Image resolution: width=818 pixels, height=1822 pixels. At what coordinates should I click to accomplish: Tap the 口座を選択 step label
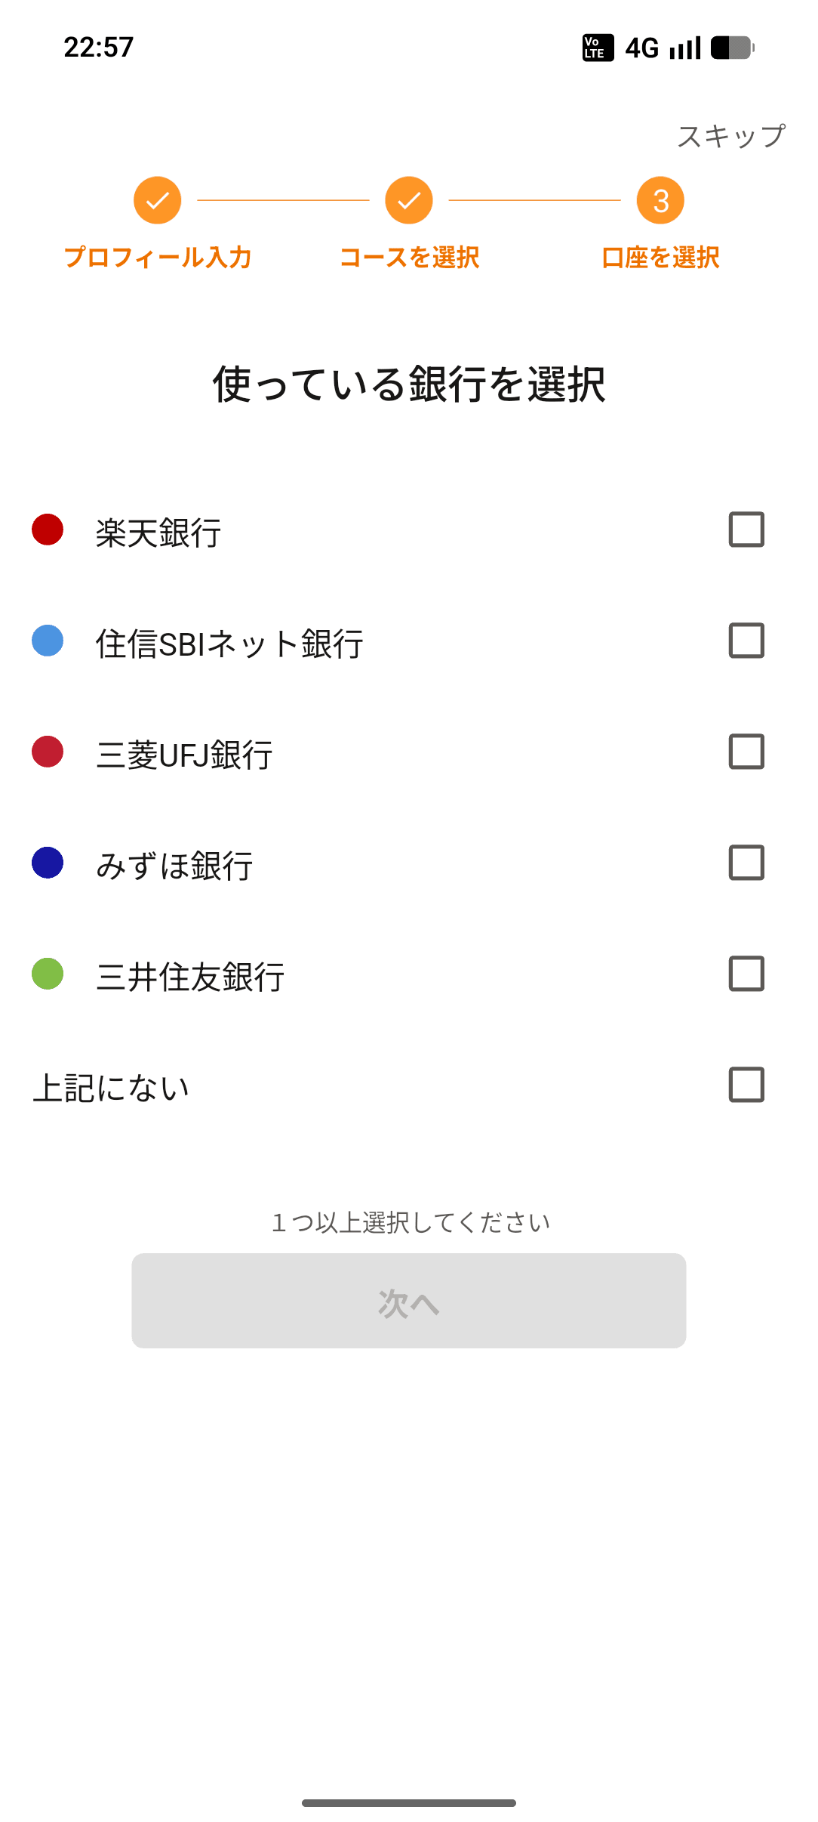pos(660,258)
